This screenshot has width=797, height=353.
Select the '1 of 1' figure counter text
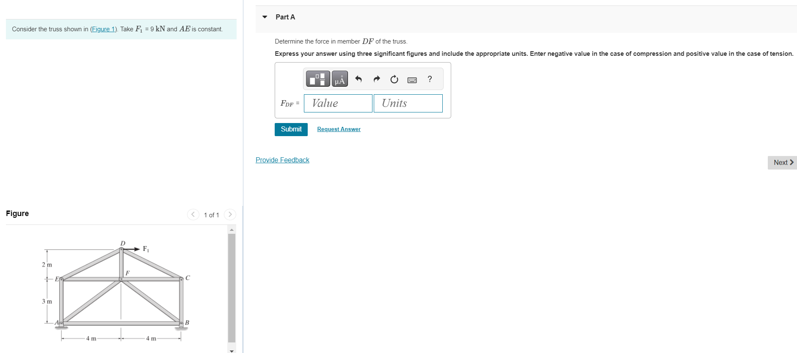pyautogui.click(x=211, y=215)
